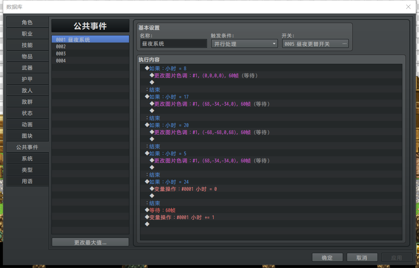Select the tint command below 如果：小时 = 17
419x268 pixels.
pyautogui.click(x=271, y=104)
